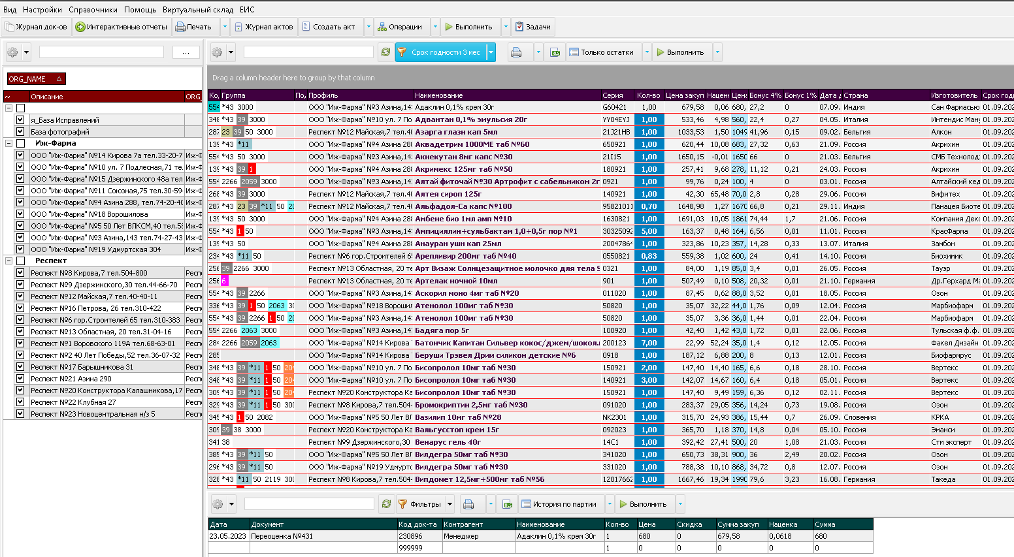Click gear icon in bottom panel toolbar
Screen dimensions: 1014x557
[218, 504]
